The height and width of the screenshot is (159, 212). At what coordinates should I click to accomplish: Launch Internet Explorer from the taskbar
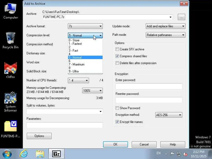[24, 154]
